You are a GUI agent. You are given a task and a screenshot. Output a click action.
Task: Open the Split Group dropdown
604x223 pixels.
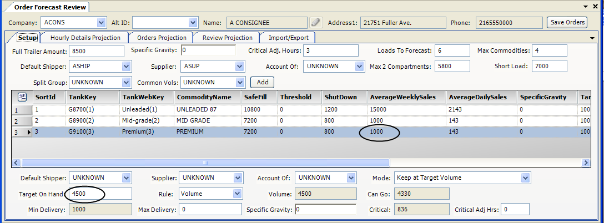click(127, 82)
